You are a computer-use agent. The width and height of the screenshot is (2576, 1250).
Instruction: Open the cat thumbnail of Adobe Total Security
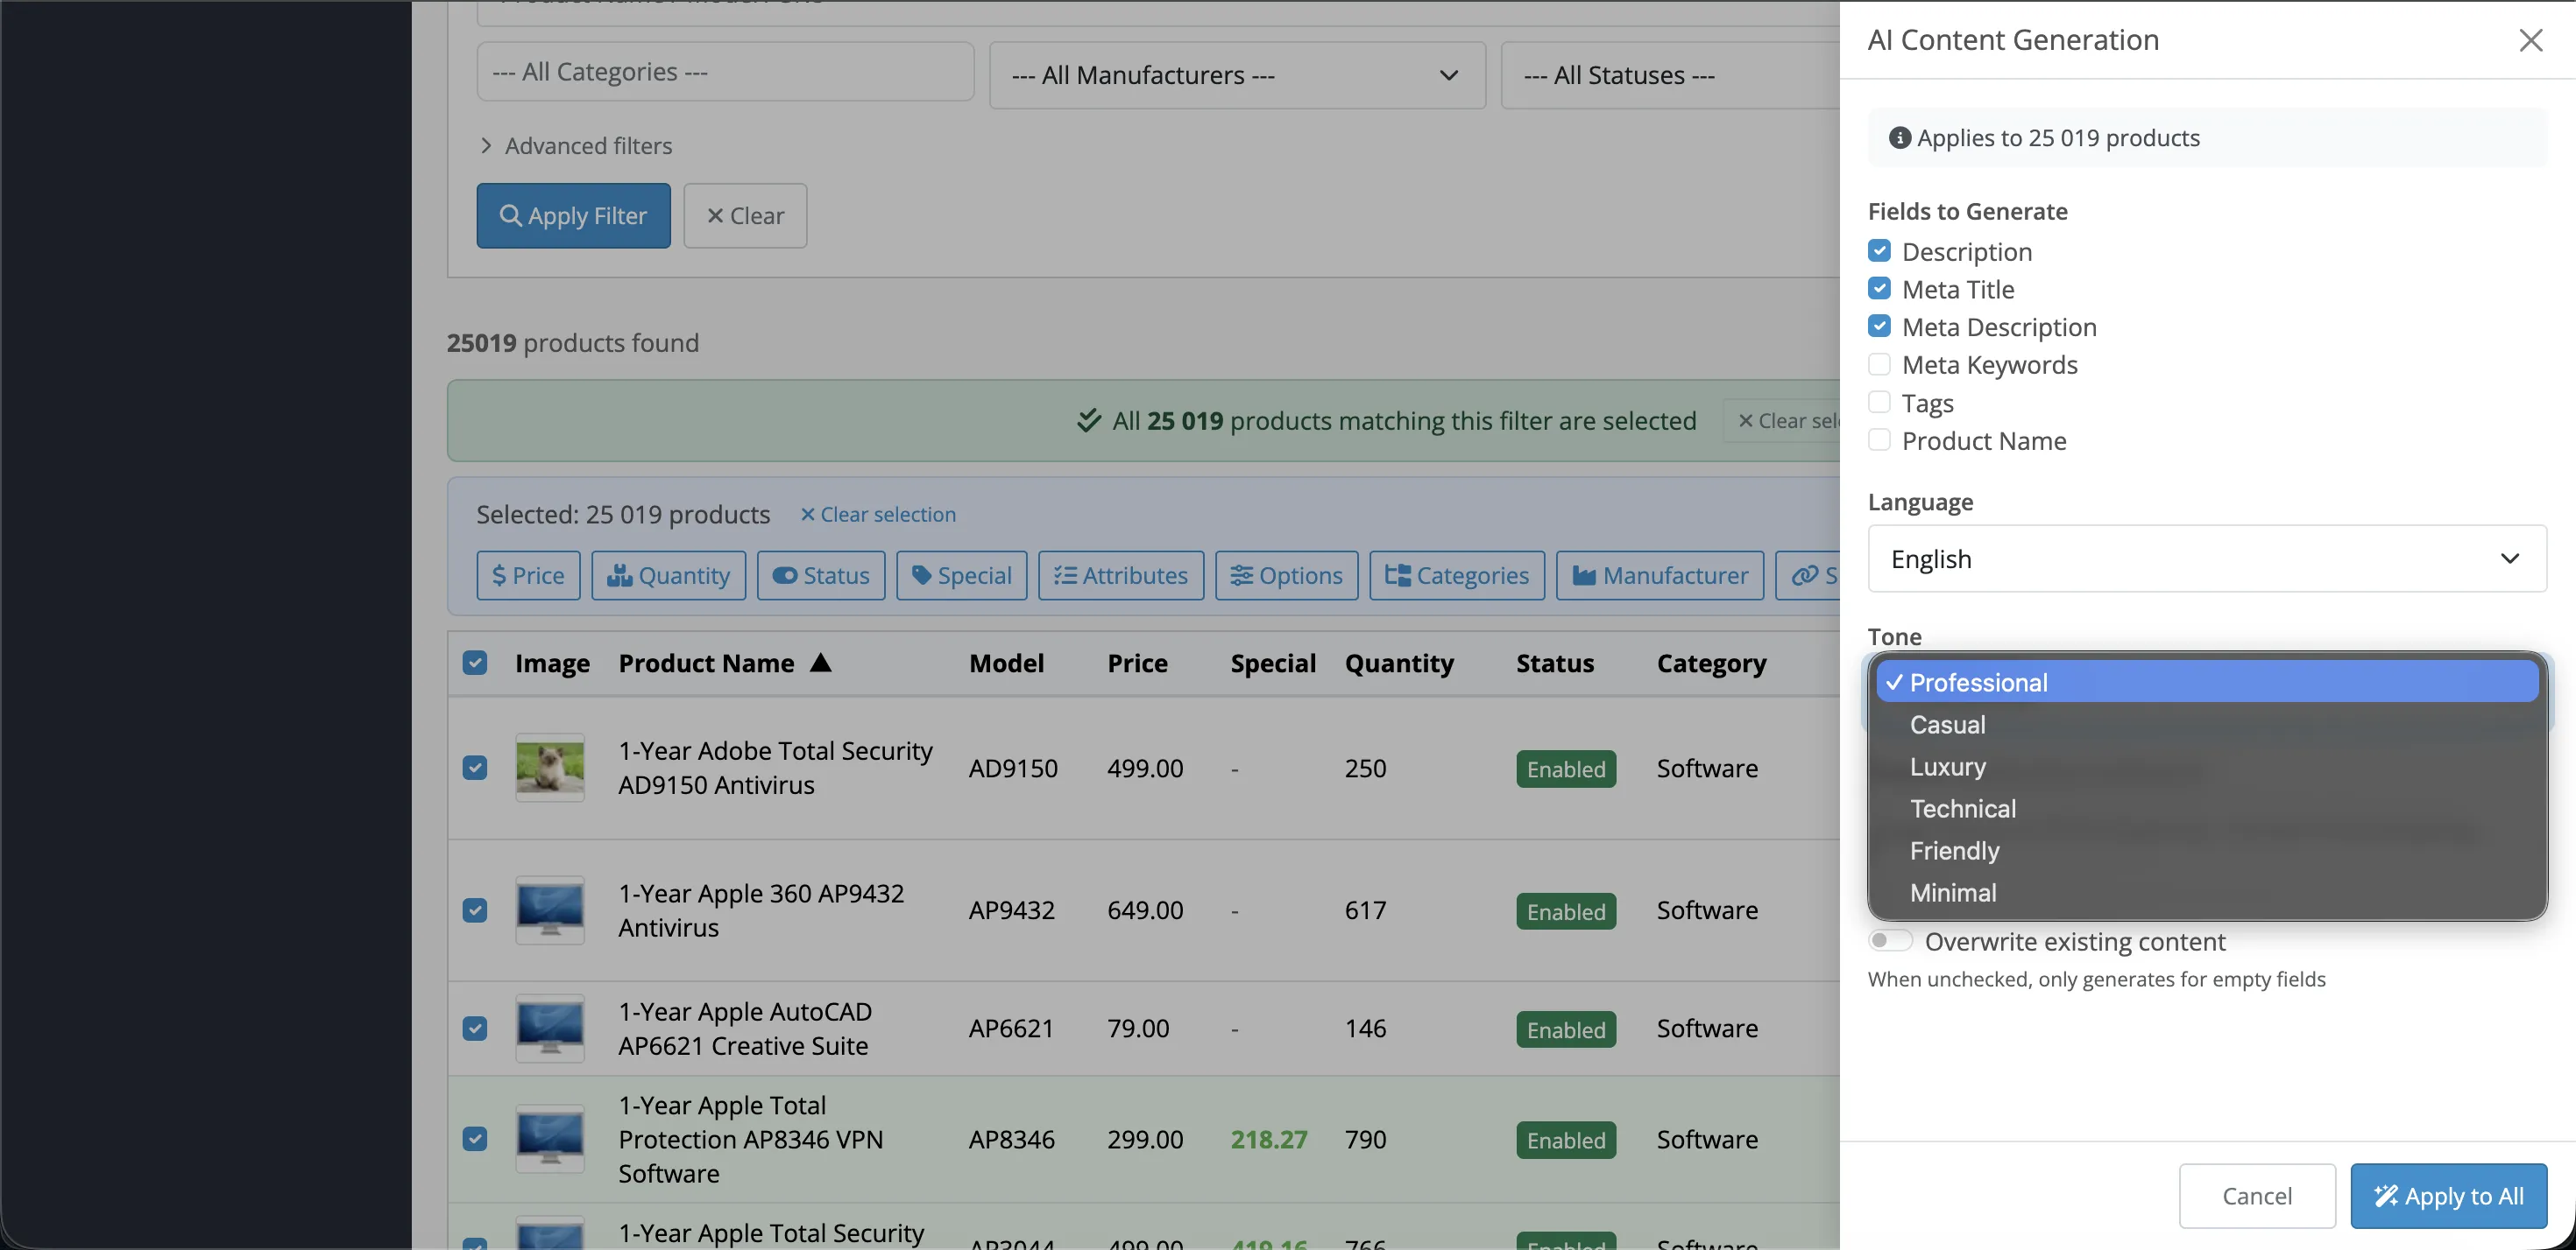tap(550, 768)
